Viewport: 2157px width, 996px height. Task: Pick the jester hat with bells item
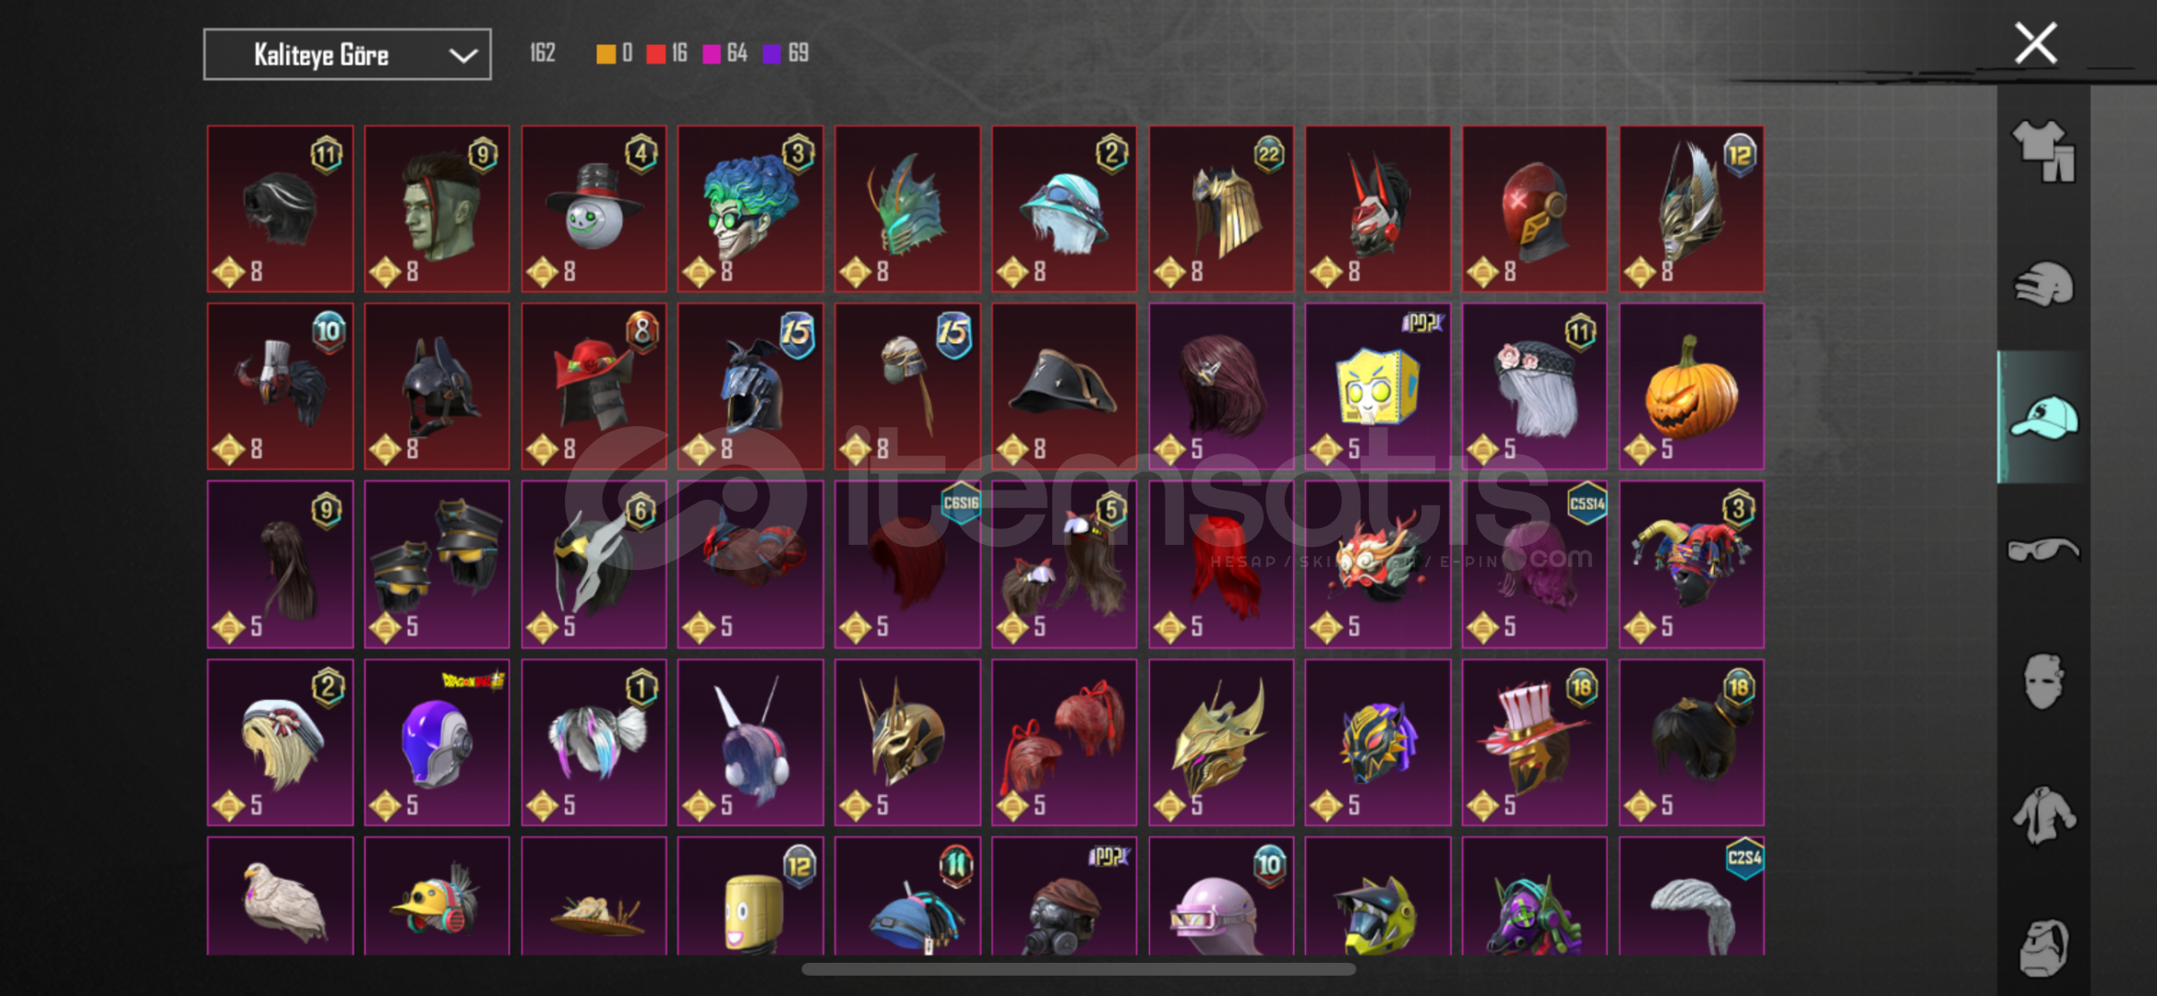pos(1691,564)
